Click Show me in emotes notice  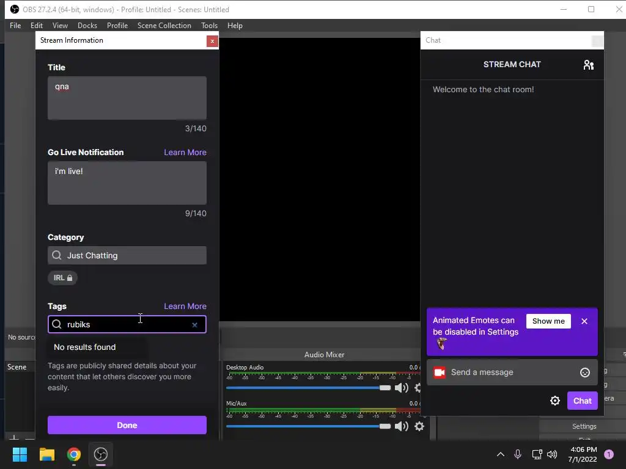pos(548,321)
